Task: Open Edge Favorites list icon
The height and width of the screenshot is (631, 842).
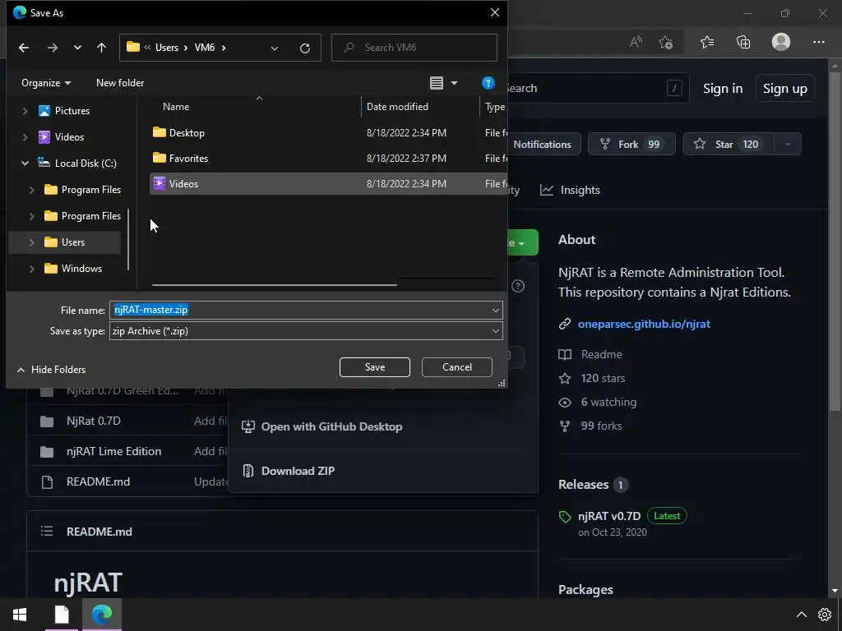Action: (x=707, y=42)
